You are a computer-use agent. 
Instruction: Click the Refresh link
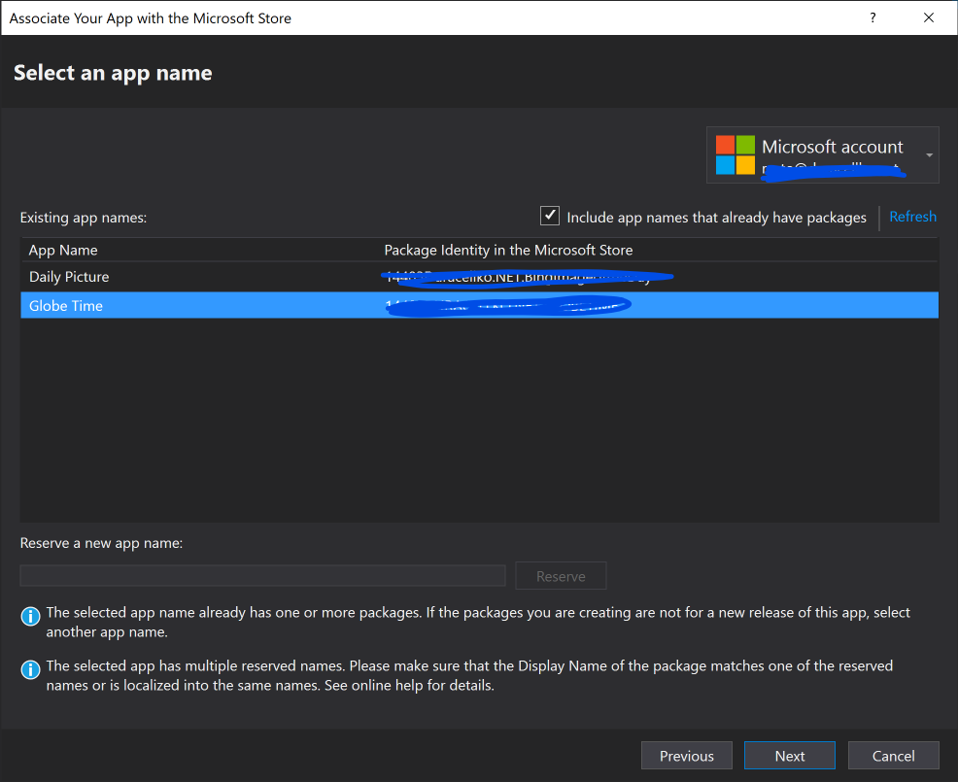tap(912, 217)
